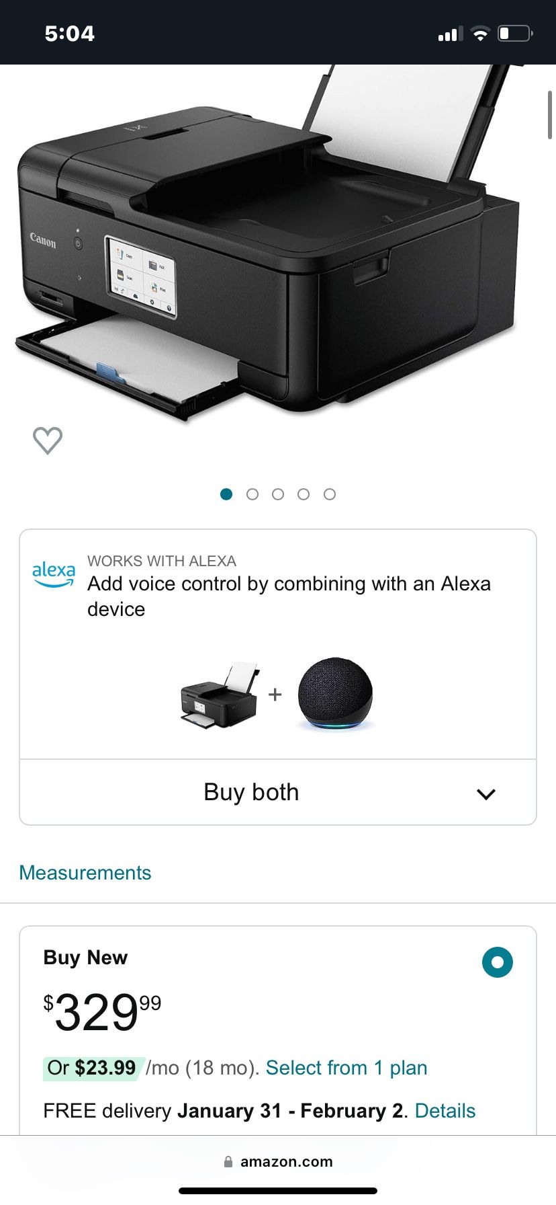Tap the cellular signal bars icon
Screen dimensions: 556x1205
coord(451,34)
